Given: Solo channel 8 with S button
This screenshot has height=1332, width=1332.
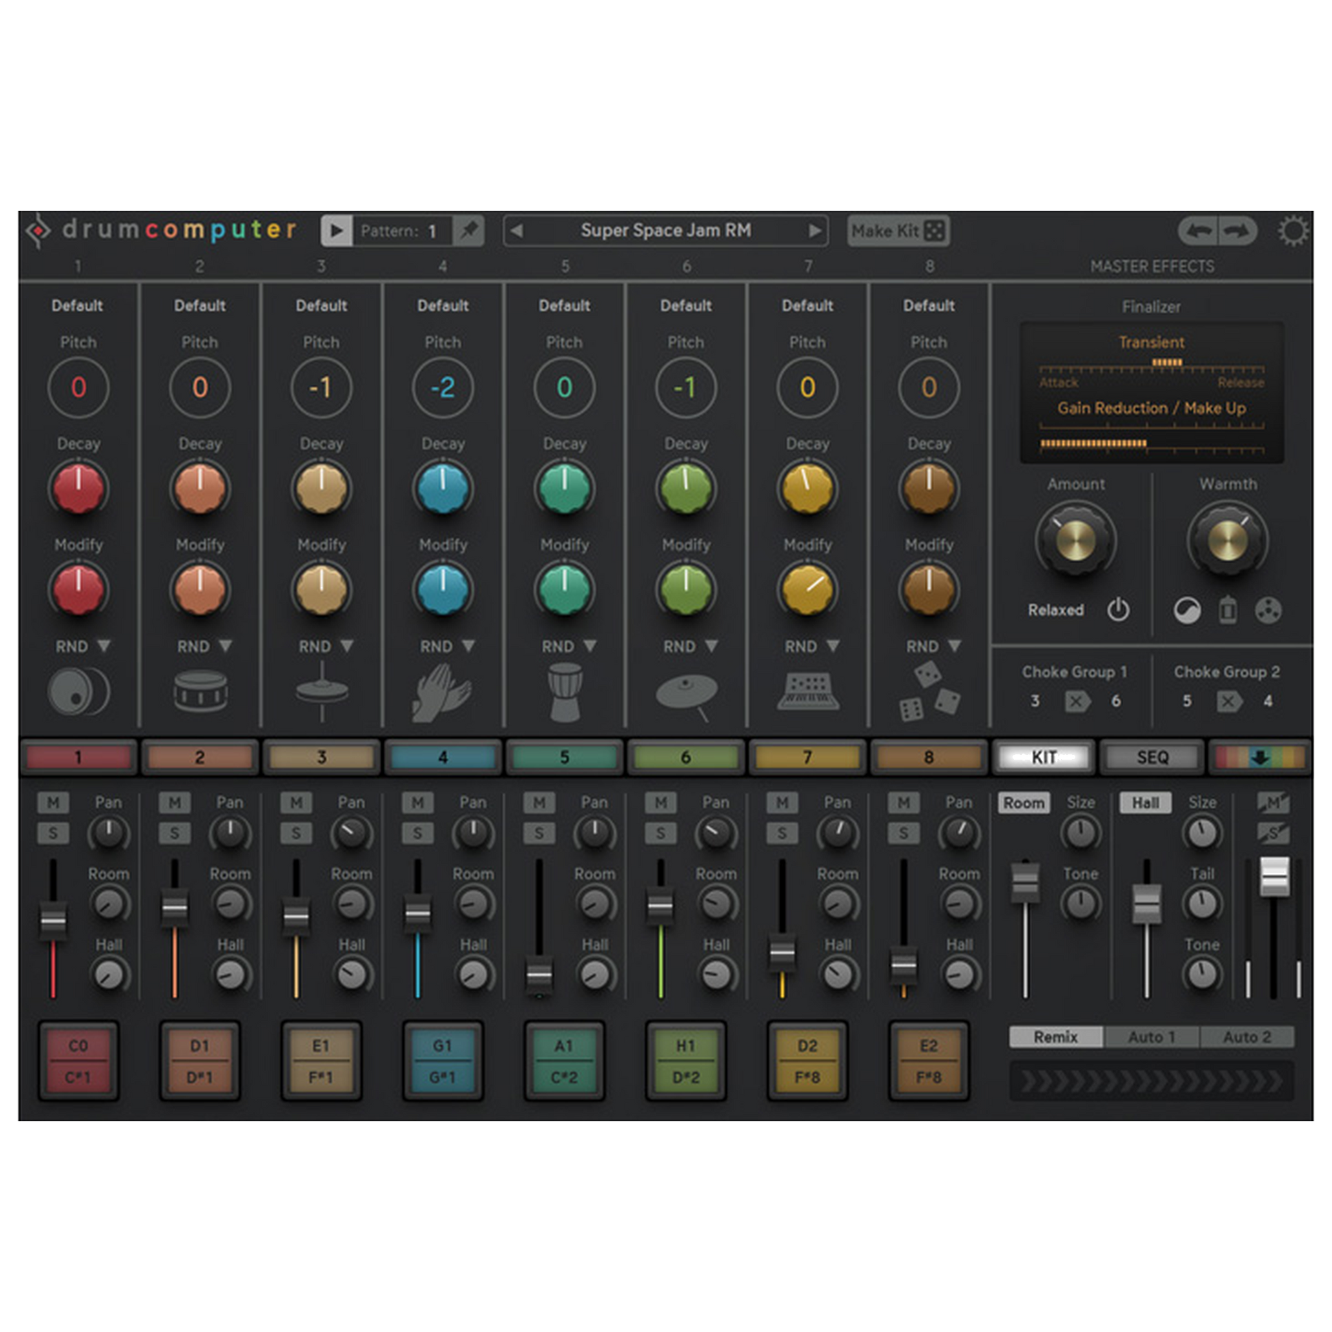Looking at the screenshot, I should click(x=904, y=833).
